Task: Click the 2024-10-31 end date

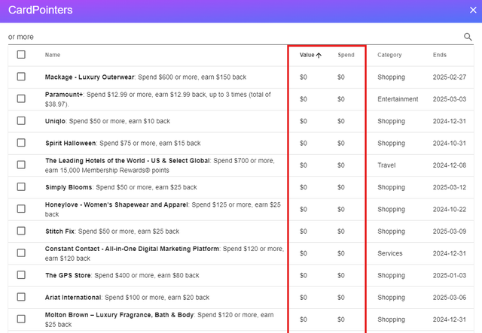Action: 450,144
